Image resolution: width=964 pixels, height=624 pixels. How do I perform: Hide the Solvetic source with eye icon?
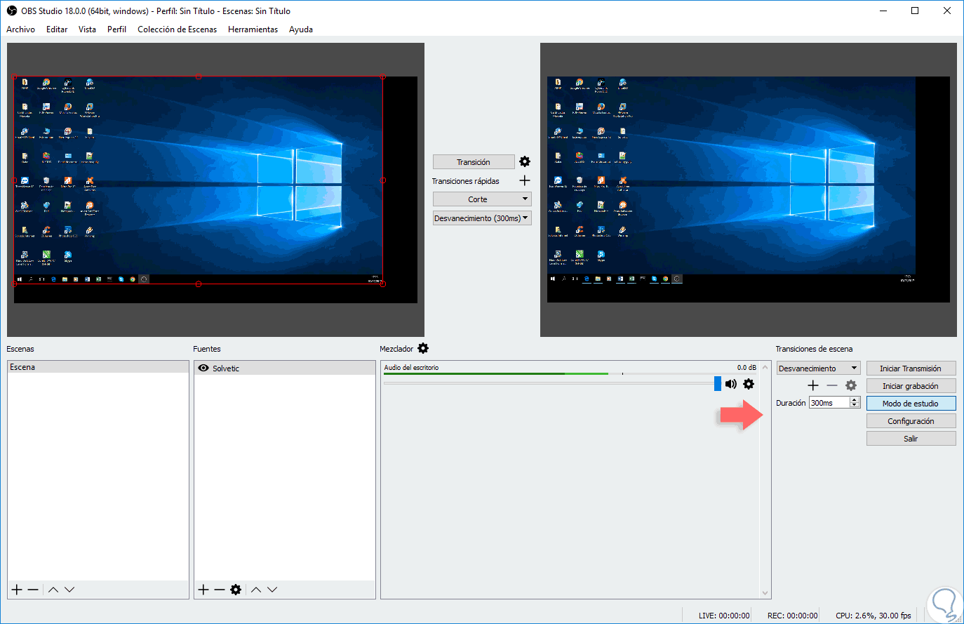(203, 369)
